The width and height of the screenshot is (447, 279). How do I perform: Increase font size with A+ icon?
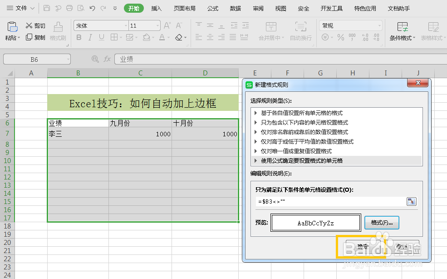coord(167,26)
